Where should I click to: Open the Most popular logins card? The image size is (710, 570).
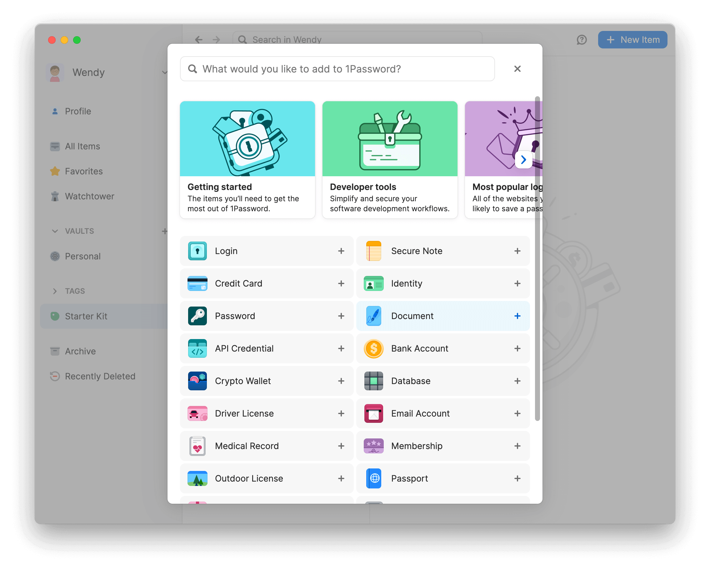point(503,160)
